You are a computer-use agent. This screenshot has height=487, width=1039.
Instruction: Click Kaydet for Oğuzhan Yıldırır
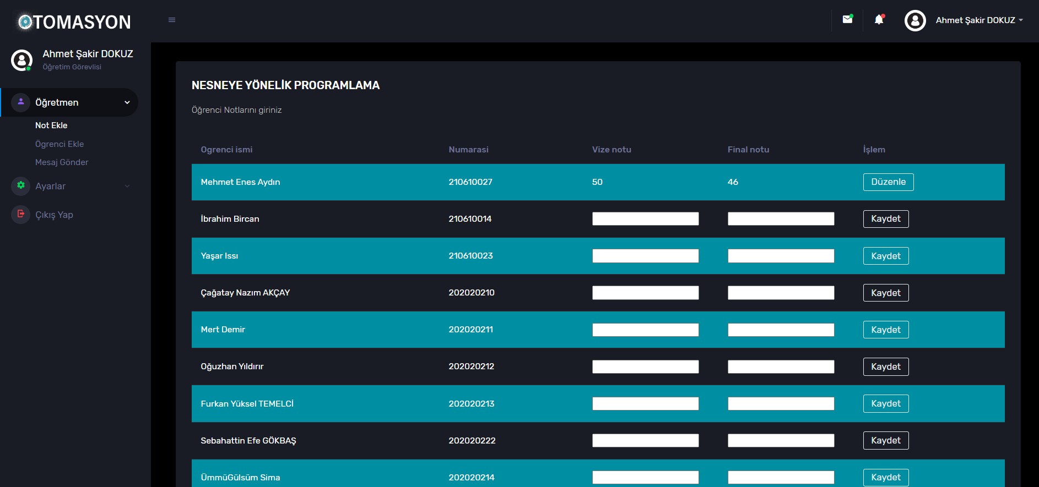(x=886, y=366)
